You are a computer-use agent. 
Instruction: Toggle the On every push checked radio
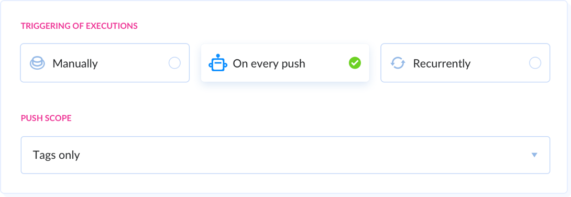point(355,63)
